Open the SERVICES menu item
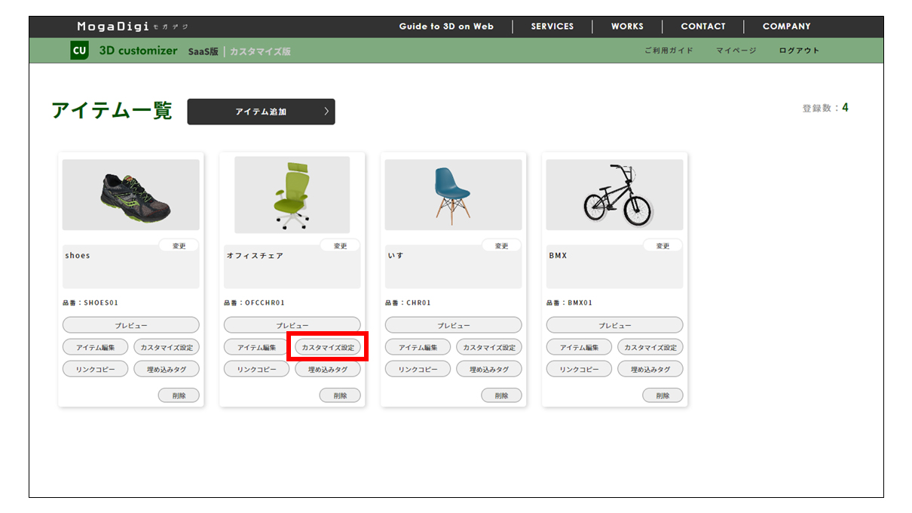912x513 pixels. pos(552,26)
